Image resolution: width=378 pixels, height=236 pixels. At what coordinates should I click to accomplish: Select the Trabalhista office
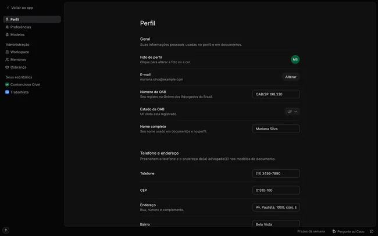pyautogui.click(x=32, y=92)
